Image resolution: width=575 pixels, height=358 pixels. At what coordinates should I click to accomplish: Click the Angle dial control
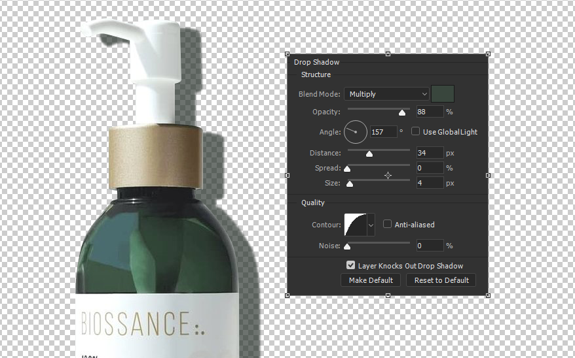(x=356, y=132)
